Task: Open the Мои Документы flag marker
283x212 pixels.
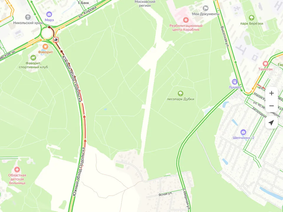Action: click(x=205, y=8)
